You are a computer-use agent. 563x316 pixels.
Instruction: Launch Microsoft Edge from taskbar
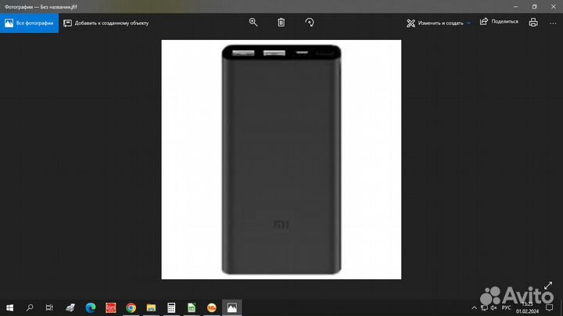click(x=91, y=307)
